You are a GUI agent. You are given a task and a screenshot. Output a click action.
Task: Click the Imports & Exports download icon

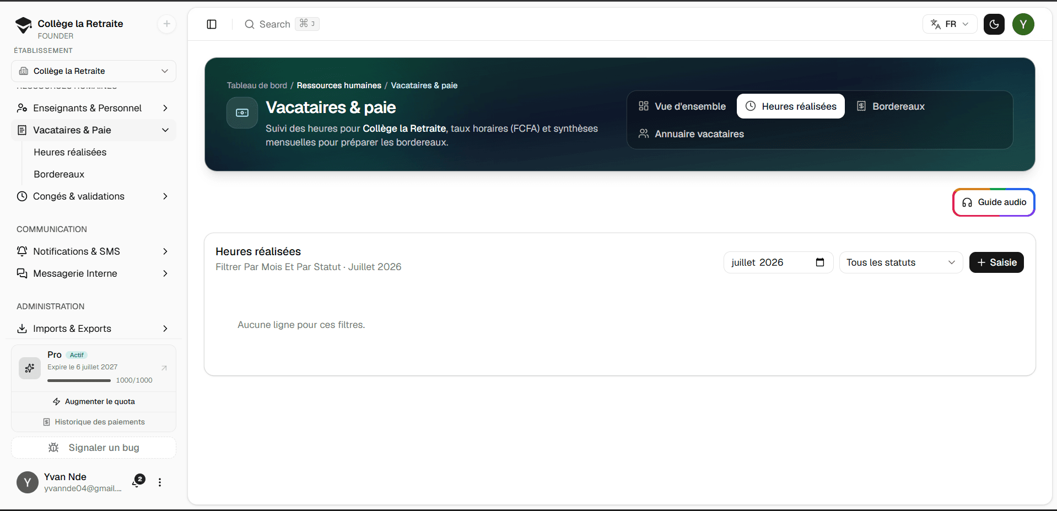[x=22, y=329]
